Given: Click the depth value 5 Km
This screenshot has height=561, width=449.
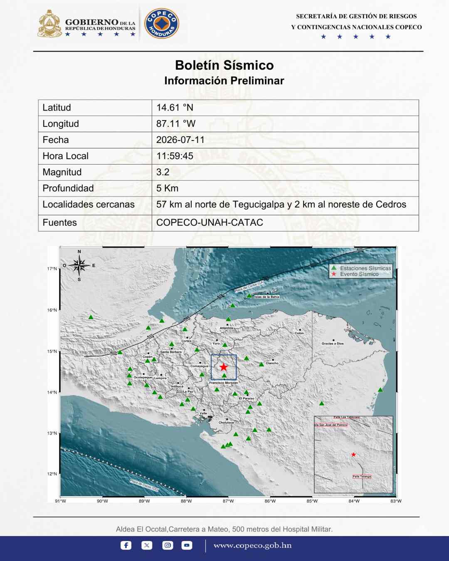Looking at the screenshot, I should pyautogui.click(x=167, y=188).
